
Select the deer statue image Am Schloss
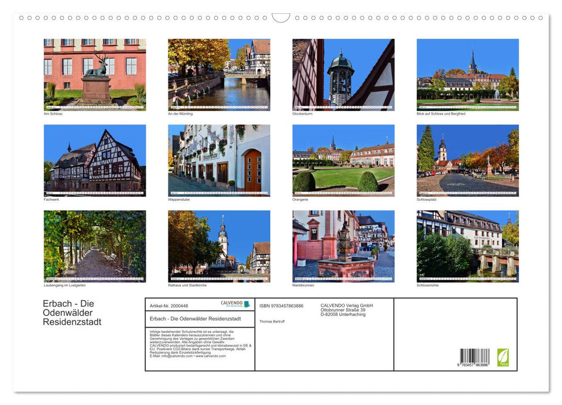94,74
